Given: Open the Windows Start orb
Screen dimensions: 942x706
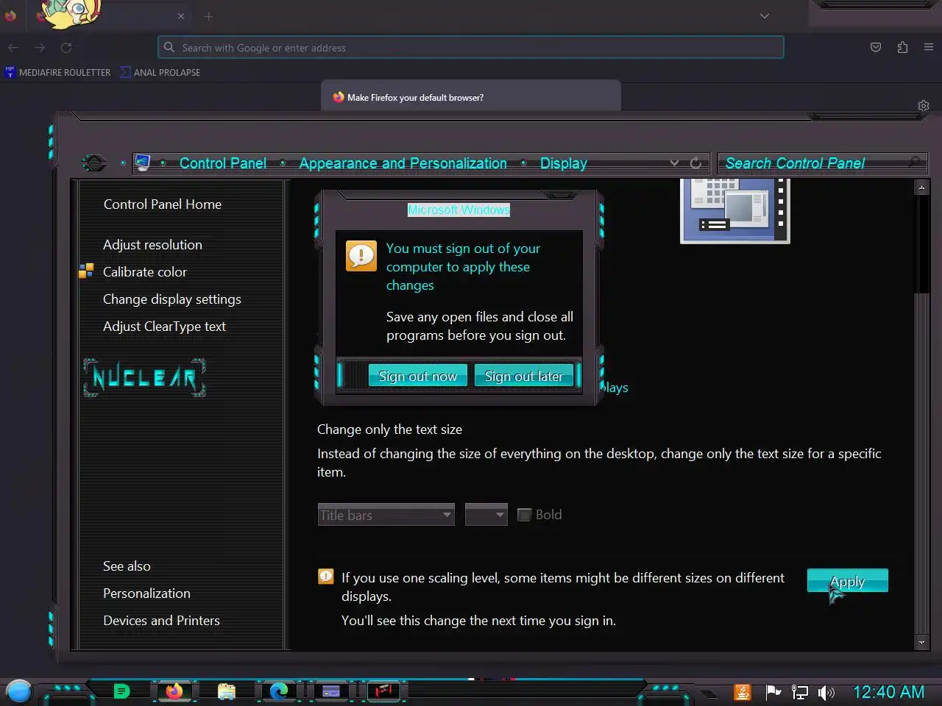Looking at the screenshot, I should coord(19,691).
